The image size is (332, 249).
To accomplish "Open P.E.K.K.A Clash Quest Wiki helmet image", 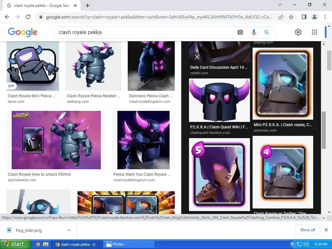I will 219,100.
